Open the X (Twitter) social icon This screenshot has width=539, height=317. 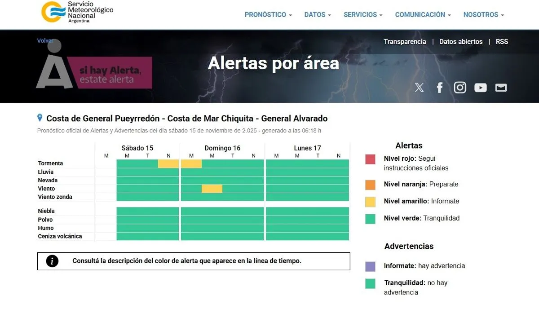(419, 88)
